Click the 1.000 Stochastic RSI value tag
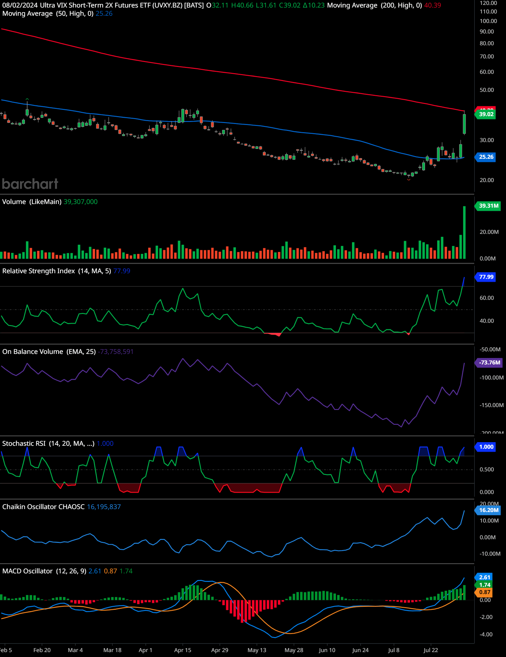The height and width of the screenshot is (657, 506). [486, 447]
